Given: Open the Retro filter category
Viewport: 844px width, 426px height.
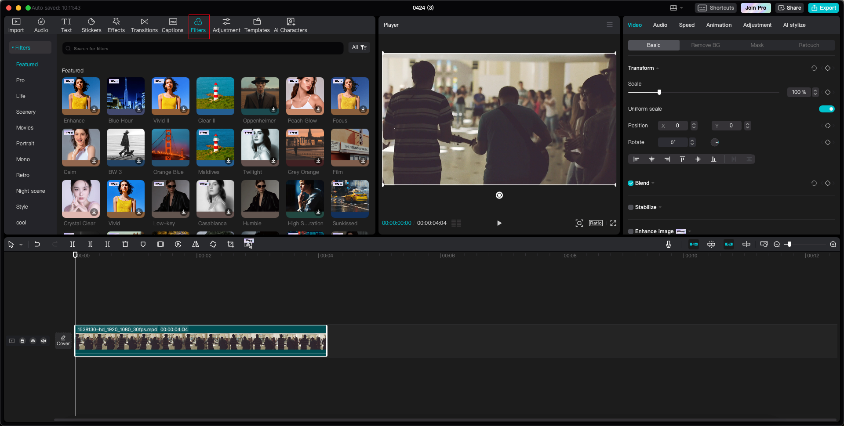Looking at the screenshot, I should [22, 175].
